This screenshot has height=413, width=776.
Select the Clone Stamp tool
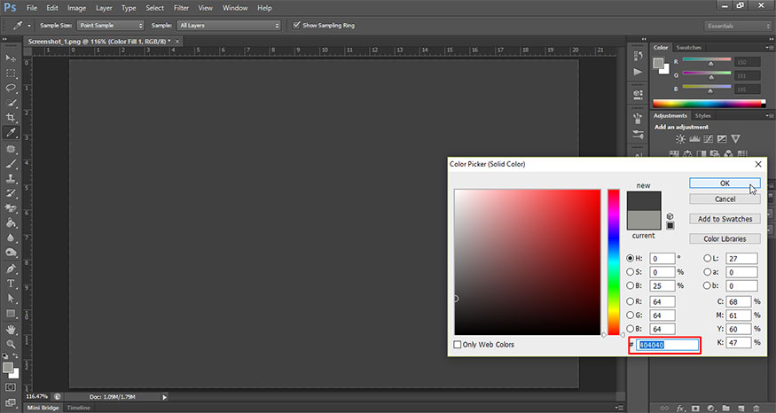(11, 178)
